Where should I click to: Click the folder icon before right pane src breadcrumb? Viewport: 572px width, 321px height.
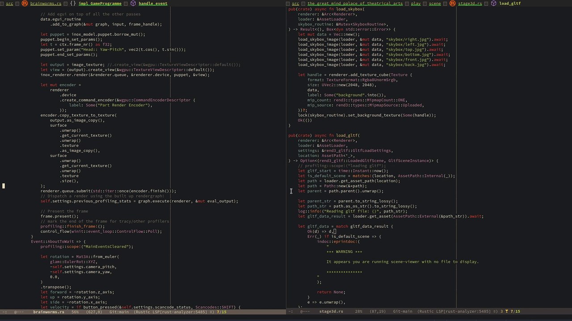(289, 4)
